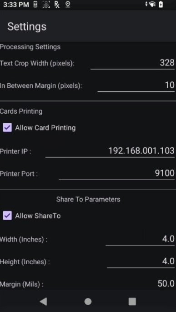
Task: Tap the Rx status bar icon
Action: [x=57, y=5]
